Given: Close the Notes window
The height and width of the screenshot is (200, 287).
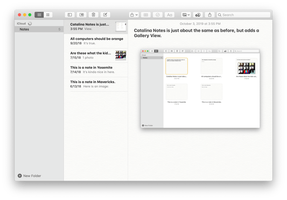Looking at the screenshot, I should (x=19, y=15).
